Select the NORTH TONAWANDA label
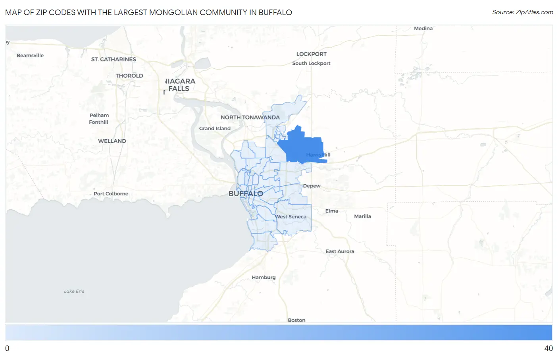Viewport: 558px width, 357px height. (250, 118)
